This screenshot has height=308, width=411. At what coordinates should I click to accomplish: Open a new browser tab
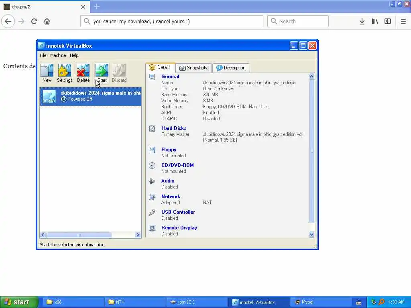coord(97,6)
